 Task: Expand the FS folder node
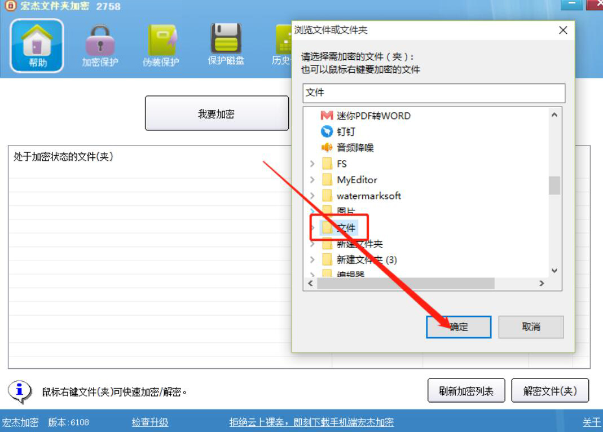[x=312, y=164]
